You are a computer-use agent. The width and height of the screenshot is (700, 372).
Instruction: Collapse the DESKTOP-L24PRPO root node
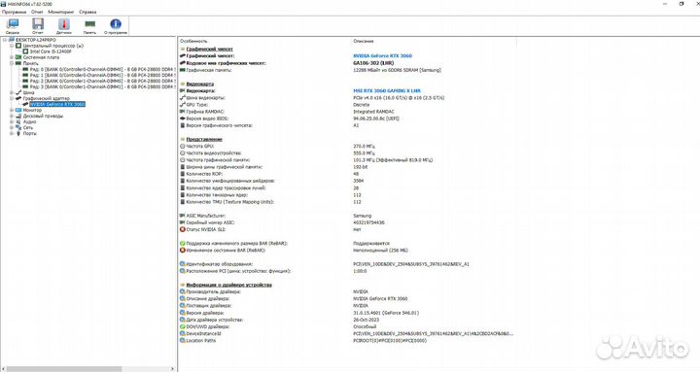click(x=5, y=40)
